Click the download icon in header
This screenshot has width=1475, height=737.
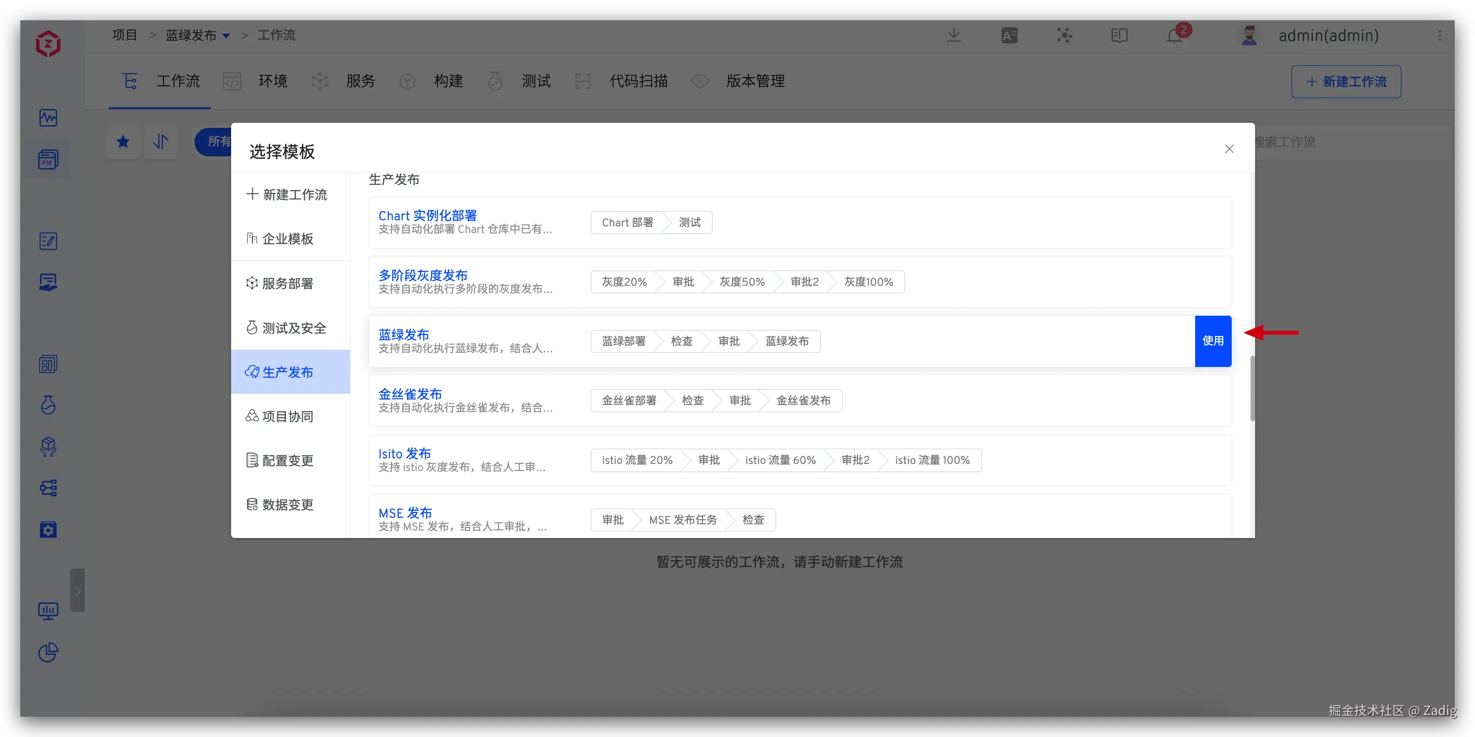[x=953, y=36]
